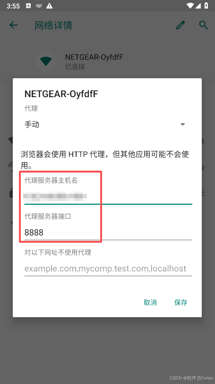This screenshot has width=215, height=384.
Task: Focus the proxy hostname input field
Action: click(x=108, y=196)
